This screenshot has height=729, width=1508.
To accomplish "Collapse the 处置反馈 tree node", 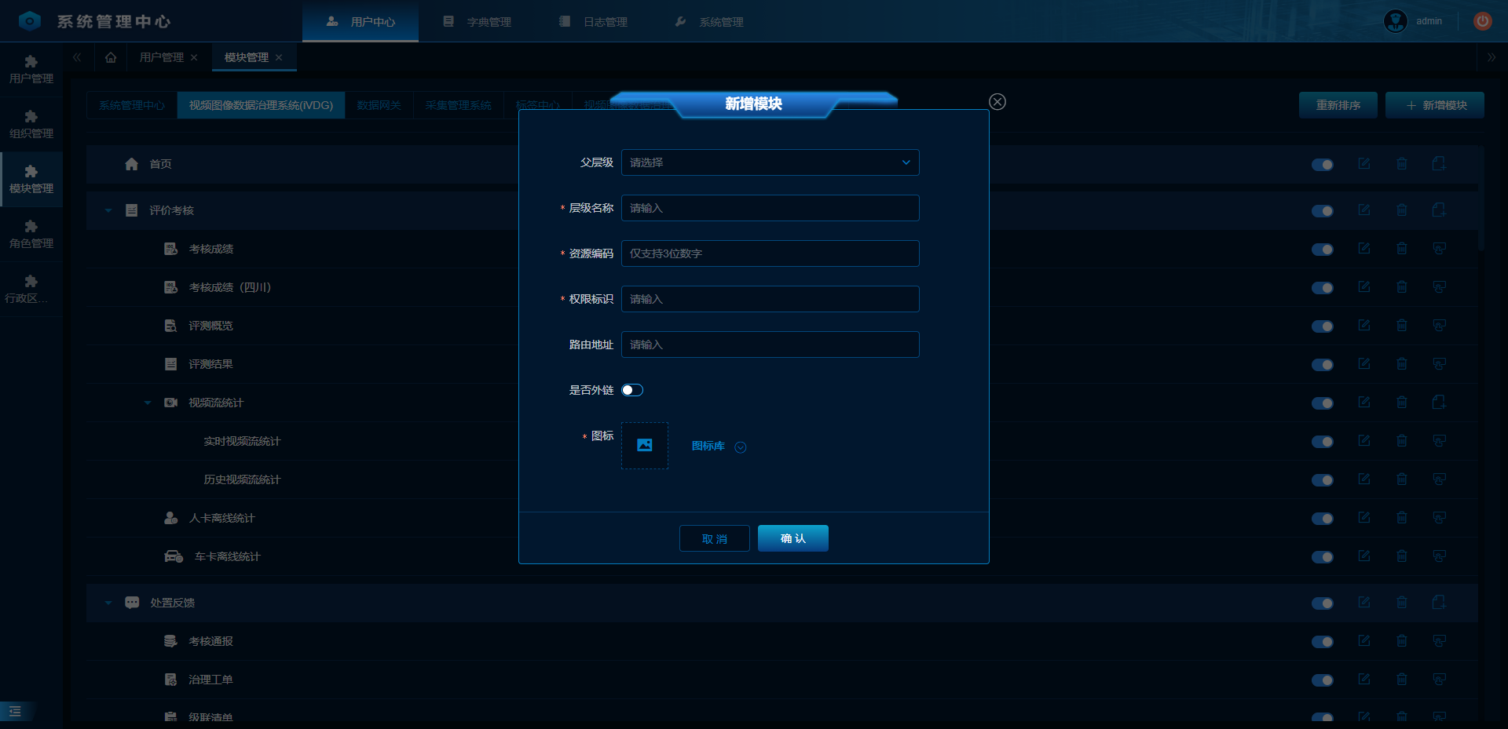I will point(108,603).
